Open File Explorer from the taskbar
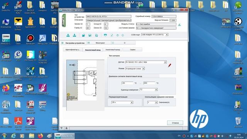 (x=31, y=136)
